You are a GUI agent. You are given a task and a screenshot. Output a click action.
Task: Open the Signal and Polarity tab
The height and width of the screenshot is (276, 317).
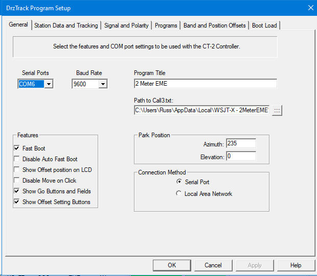click(126, 26)
